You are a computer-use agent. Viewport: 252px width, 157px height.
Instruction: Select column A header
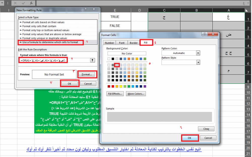pos(229,10)
